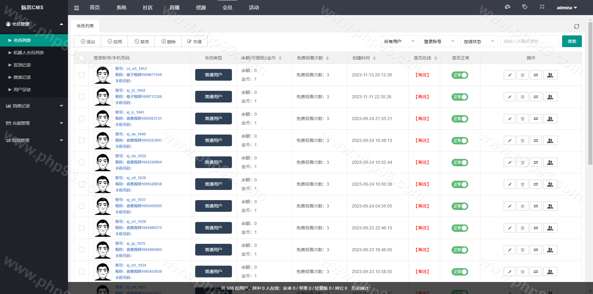Click trash delete icon for xj_t2_1042
The height and width of the screenshot is (294, 593).
523,97
